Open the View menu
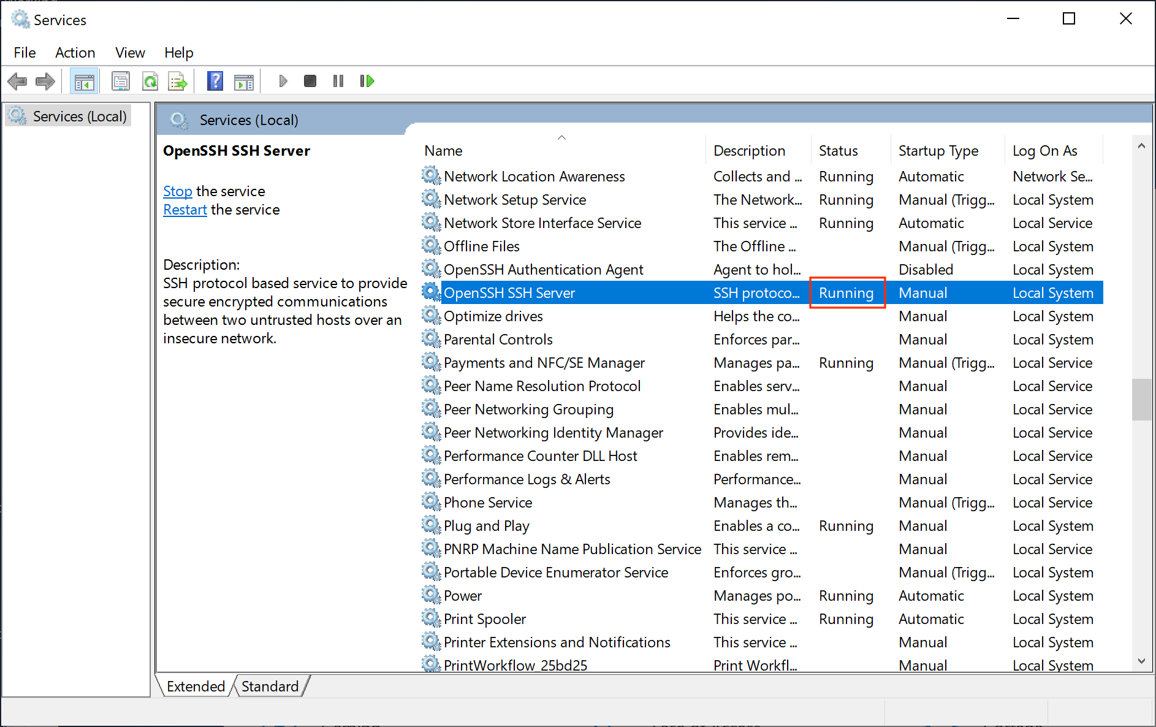 pyautogui.click(x=129, y=53)
